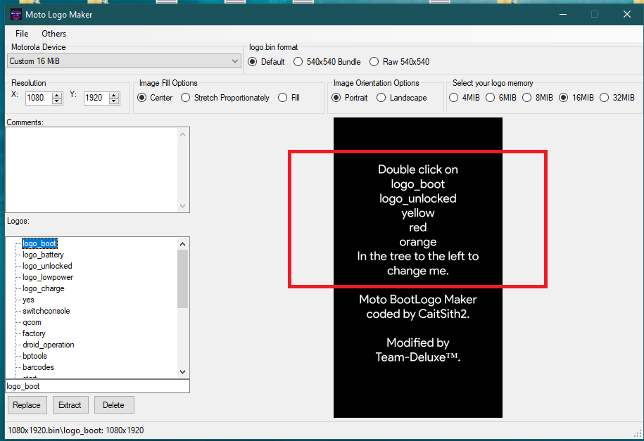The image size is (644, 441).
Task: Select 32MIB logo memory
Action: click(x=617, y=98)
